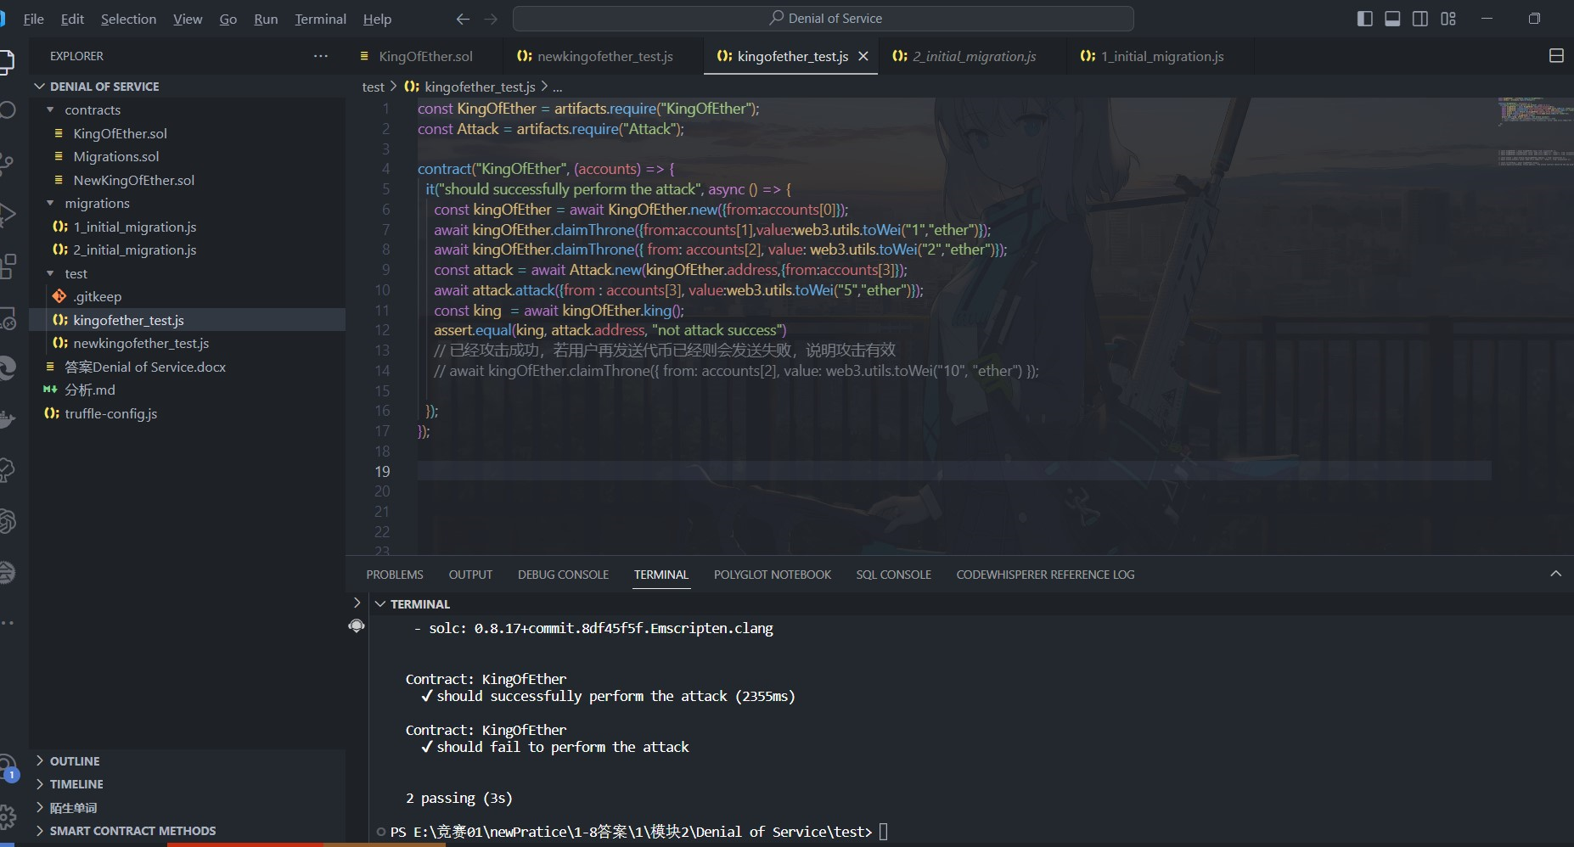Screen dimensions: 1574x847
Task: Open the Docker view from the activity bar
Action: coord(5,419)
